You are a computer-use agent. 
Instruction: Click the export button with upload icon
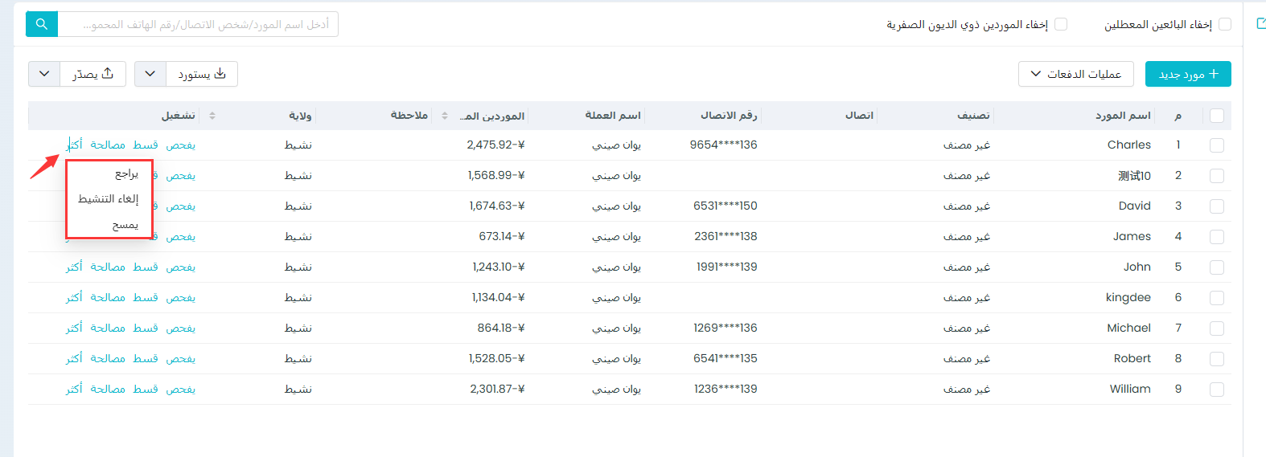(92, 74)
